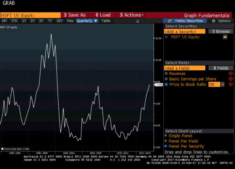This screenshot has height=169, width=235.
Task: Expand the Qtr dropdown for Price to Book
Action: point(223,84)
